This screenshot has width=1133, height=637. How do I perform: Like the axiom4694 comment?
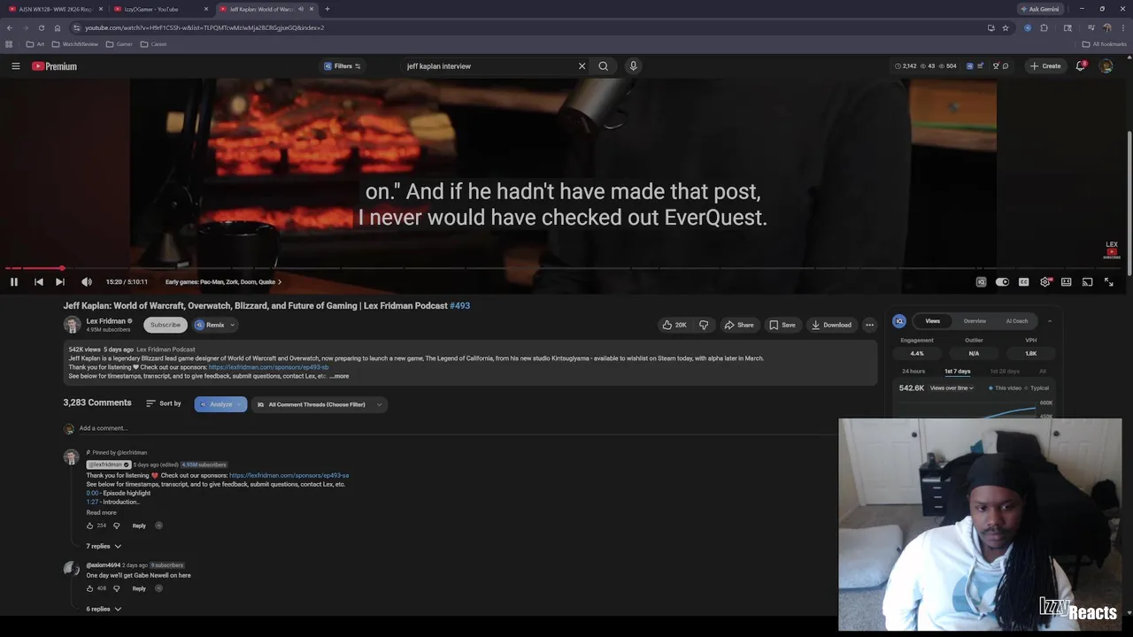(90, 588)
